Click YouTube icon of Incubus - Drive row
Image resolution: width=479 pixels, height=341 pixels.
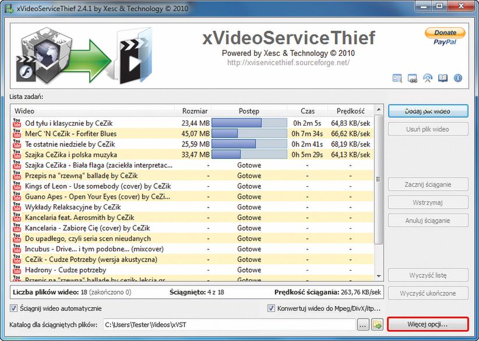pos(17,248)
